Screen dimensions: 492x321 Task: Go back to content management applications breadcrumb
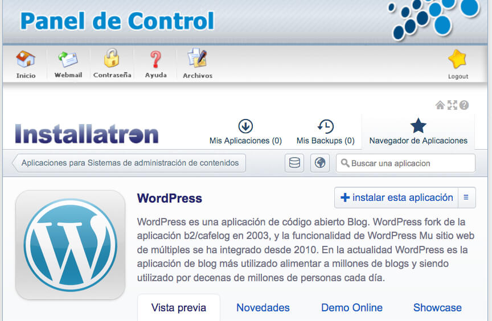(129, 163)
